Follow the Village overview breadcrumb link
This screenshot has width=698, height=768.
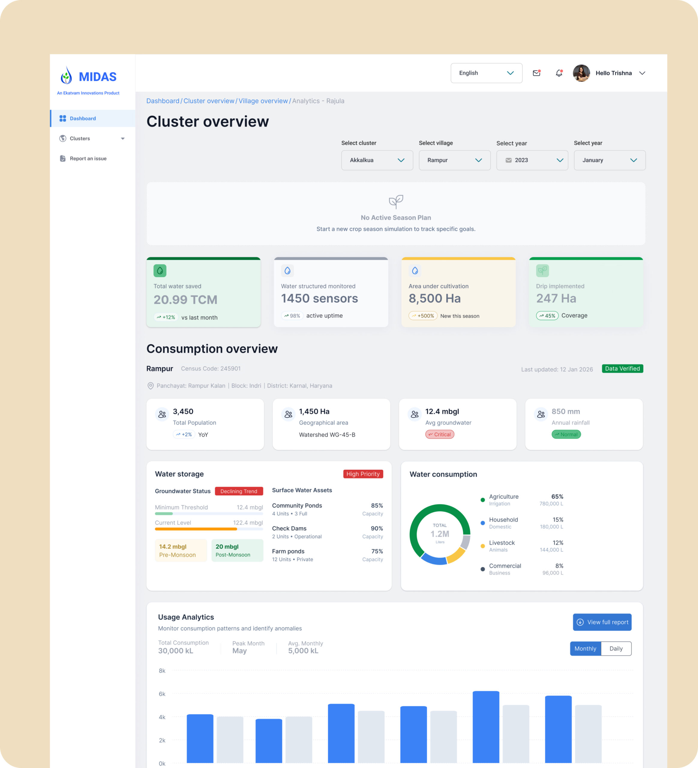[263, 101]
